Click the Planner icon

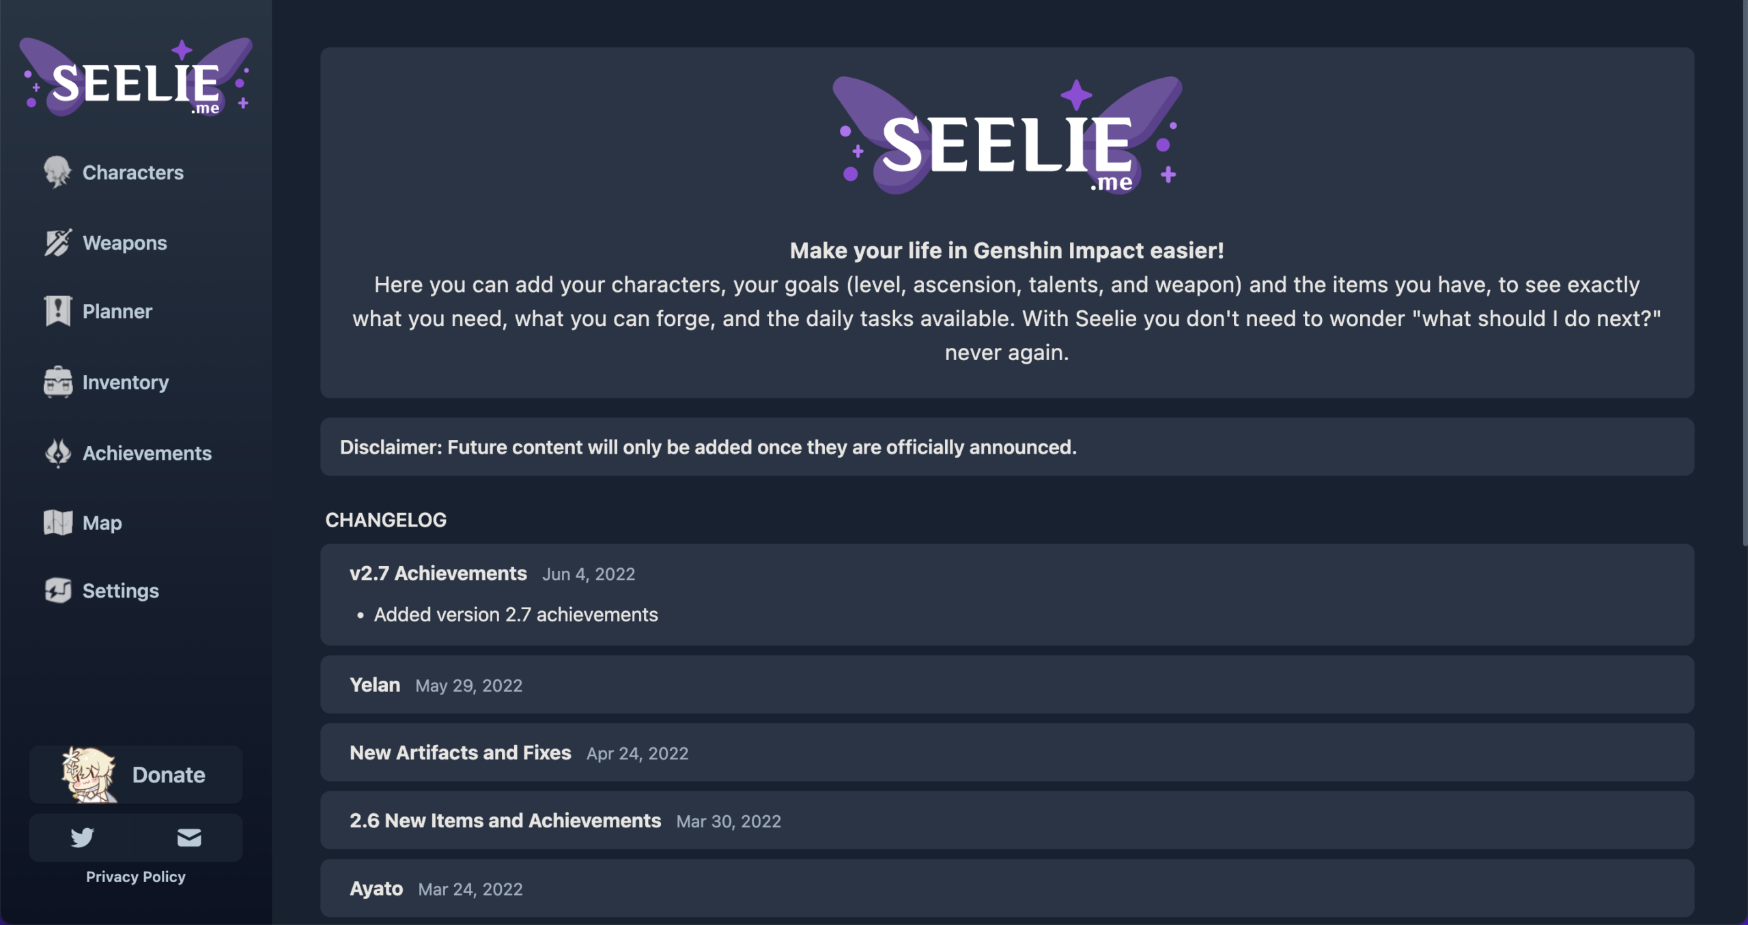coord(58,312)
